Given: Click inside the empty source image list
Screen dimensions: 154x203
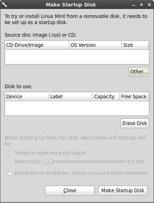Looking at the screenshot, I should (77, 57).
